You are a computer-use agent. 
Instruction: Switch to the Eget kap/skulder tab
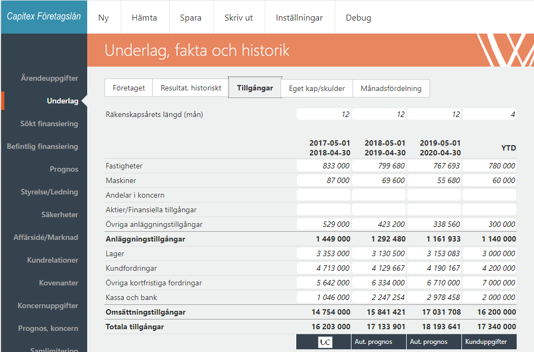[x=317, y=88]
